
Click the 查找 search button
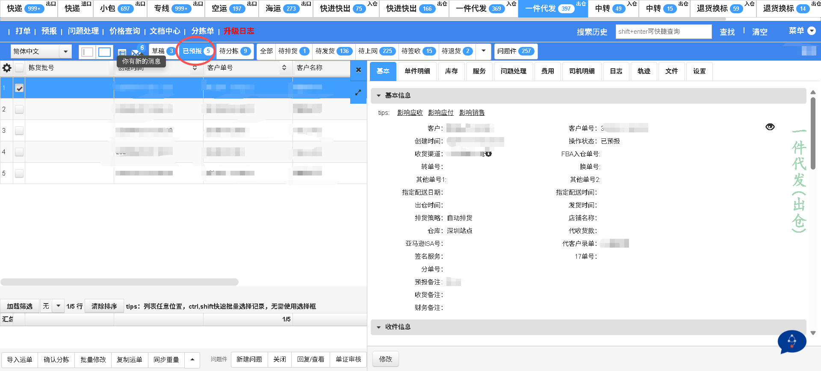pos(727,32)
